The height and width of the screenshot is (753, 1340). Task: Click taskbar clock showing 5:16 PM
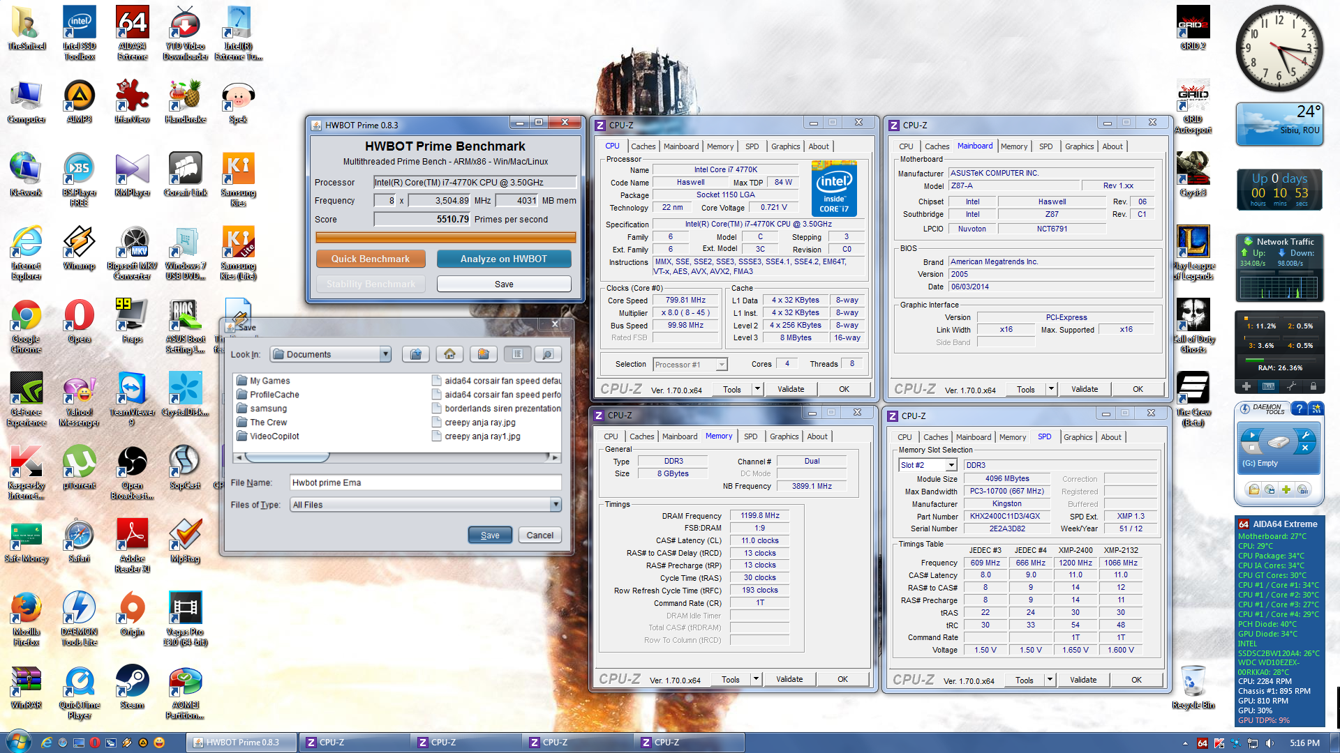[x=1304, y=743]
